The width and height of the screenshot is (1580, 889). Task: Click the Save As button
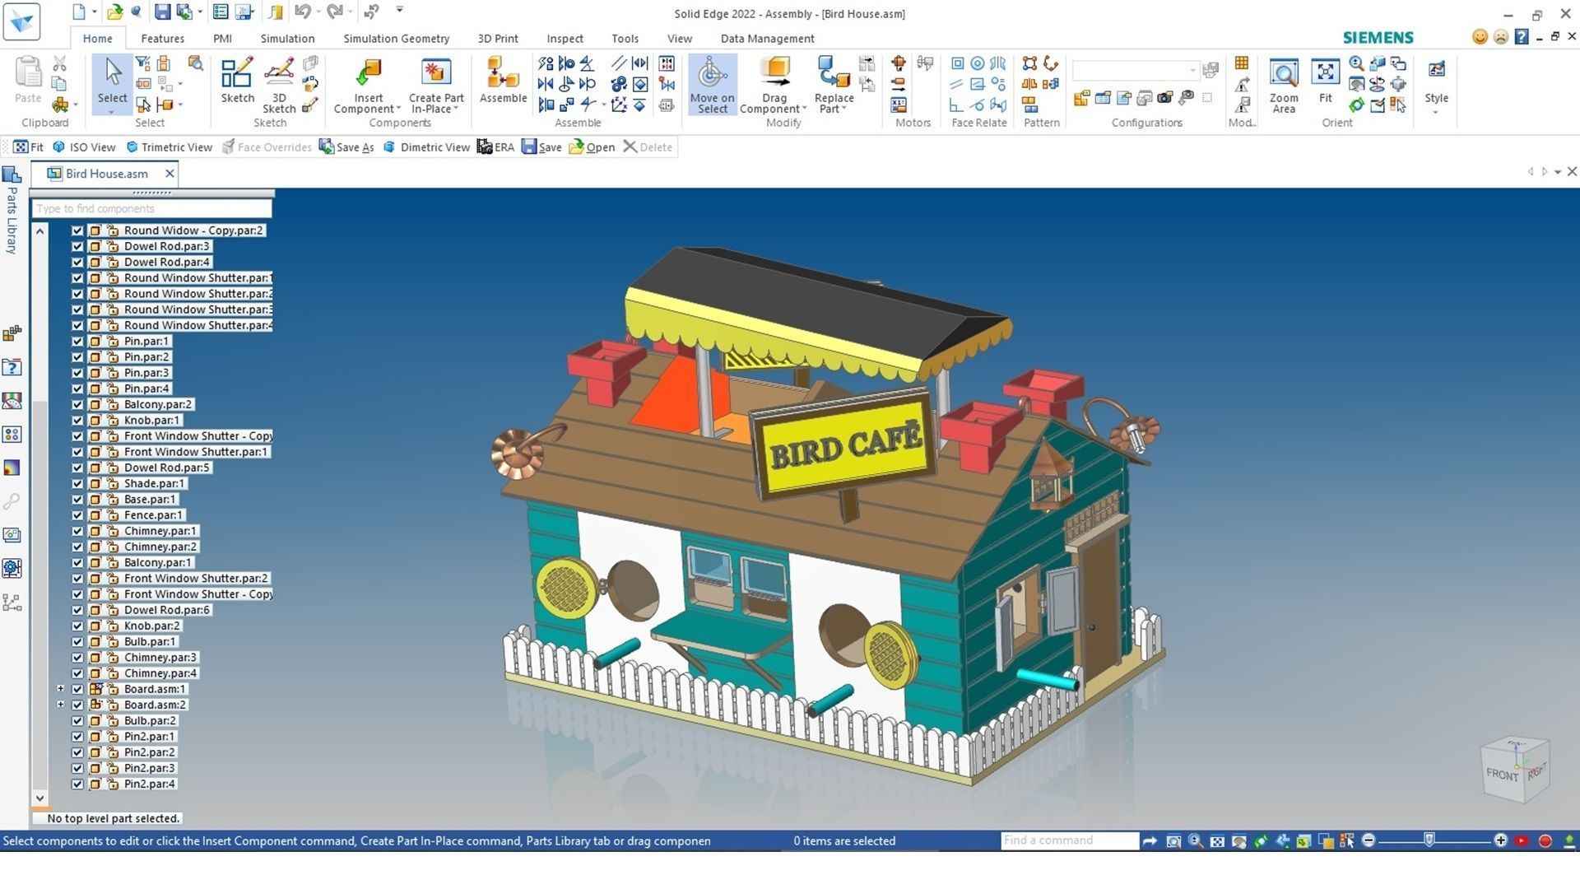pyautogui.click(x=346, y=147)
